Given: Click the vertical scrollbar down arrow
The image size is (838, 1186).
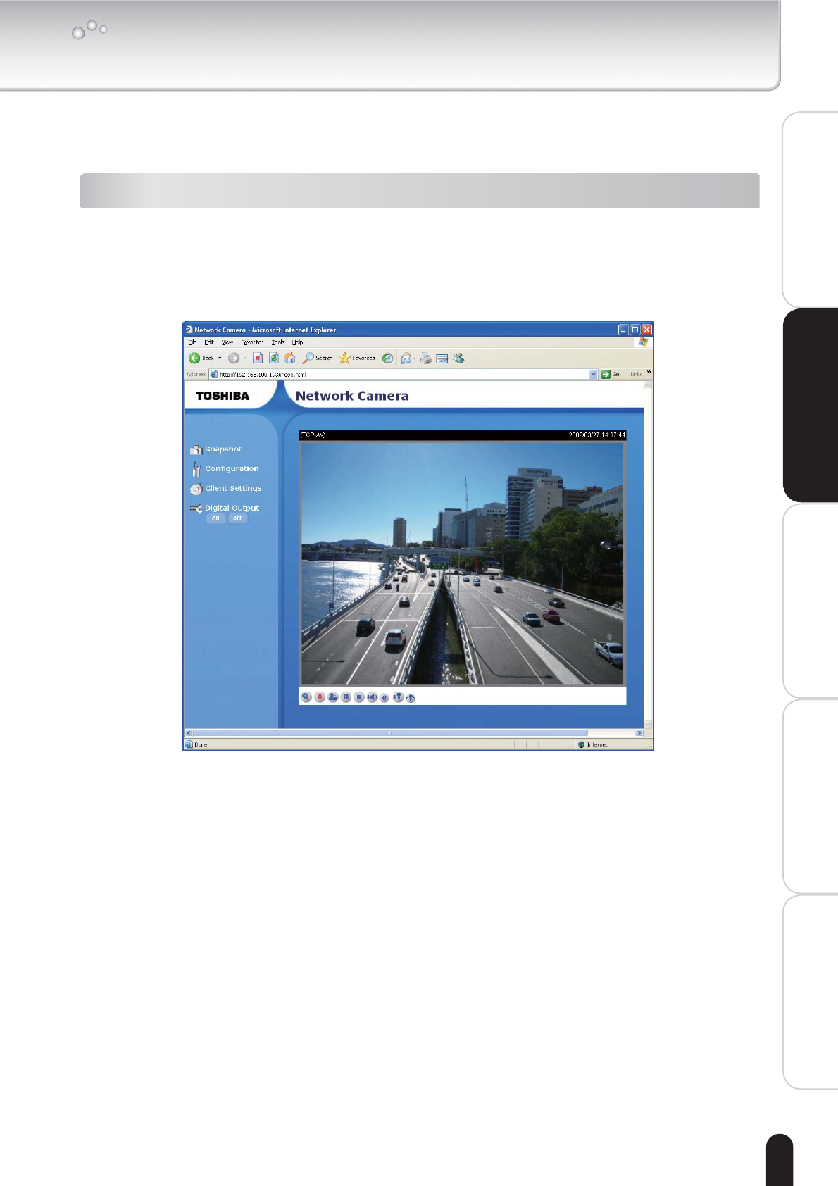Looking at the screenshot, I should coord(648,724).
